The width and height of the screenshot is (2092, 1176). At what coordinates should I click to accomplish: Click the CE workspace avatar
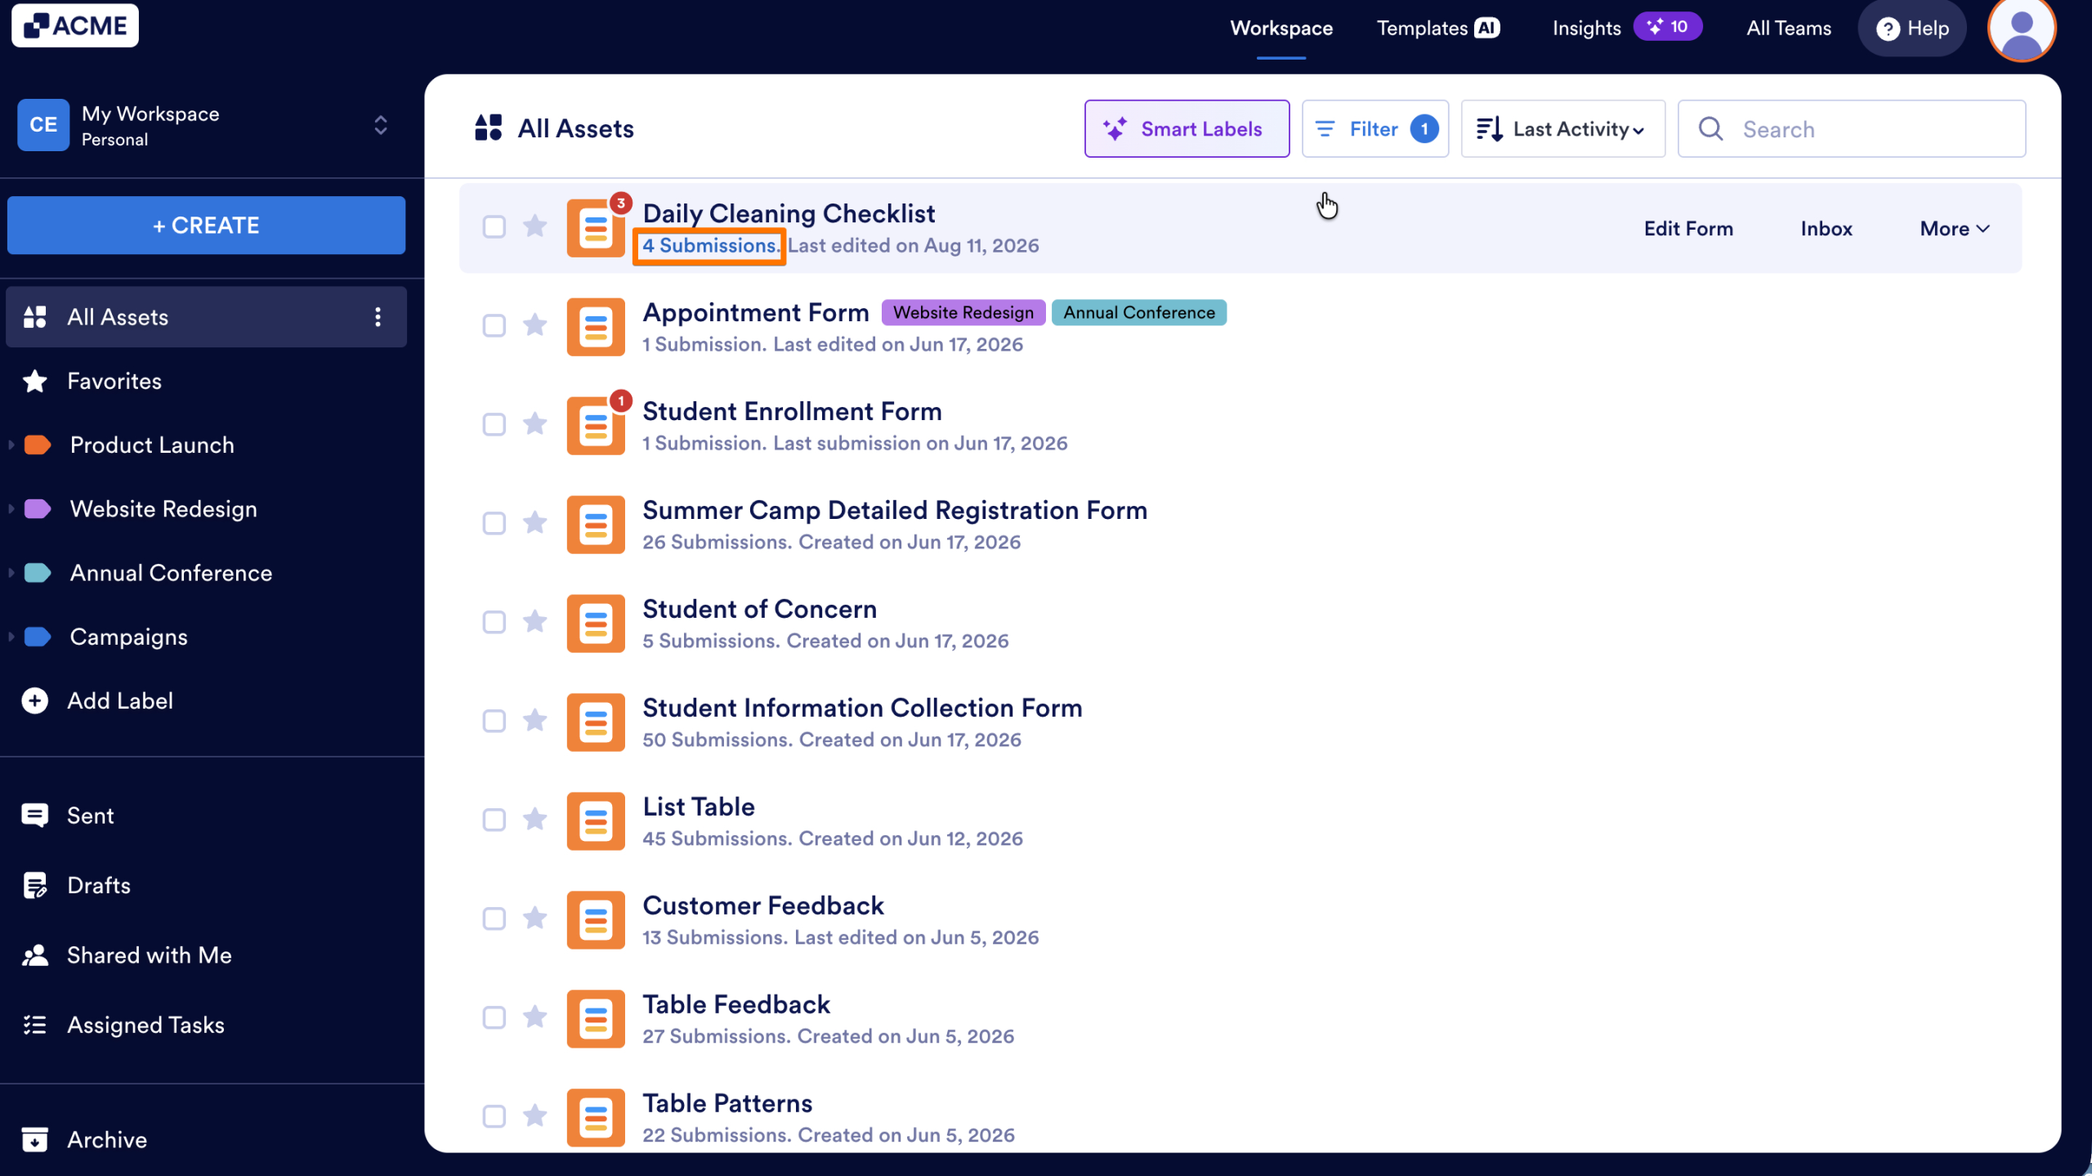click(43, 125)
